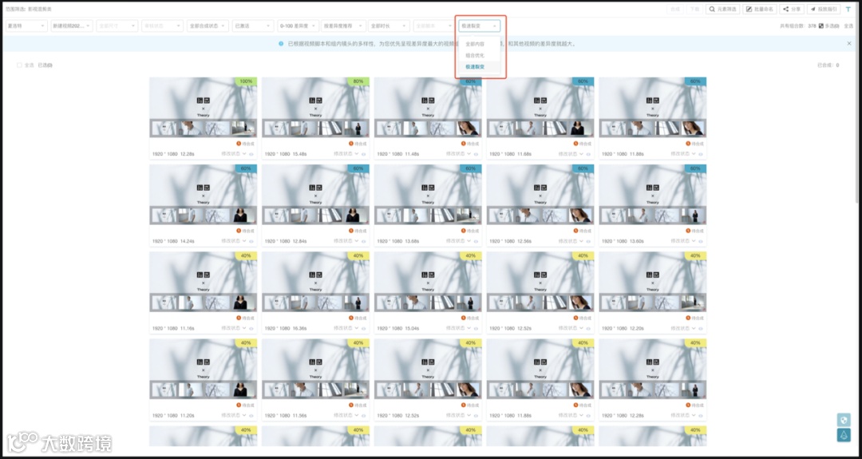
Task: Open the 全部合成状态 dropdown
Action: click(208, 26)
